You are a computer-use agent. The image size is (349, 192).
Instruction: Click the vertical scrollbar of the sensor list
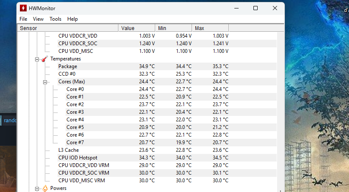point(280,112)
